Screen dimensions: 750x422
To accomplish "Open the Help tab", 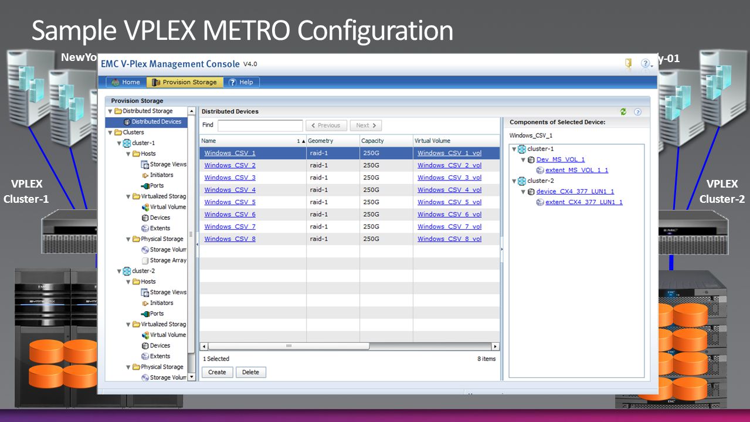I will (241, 82).
